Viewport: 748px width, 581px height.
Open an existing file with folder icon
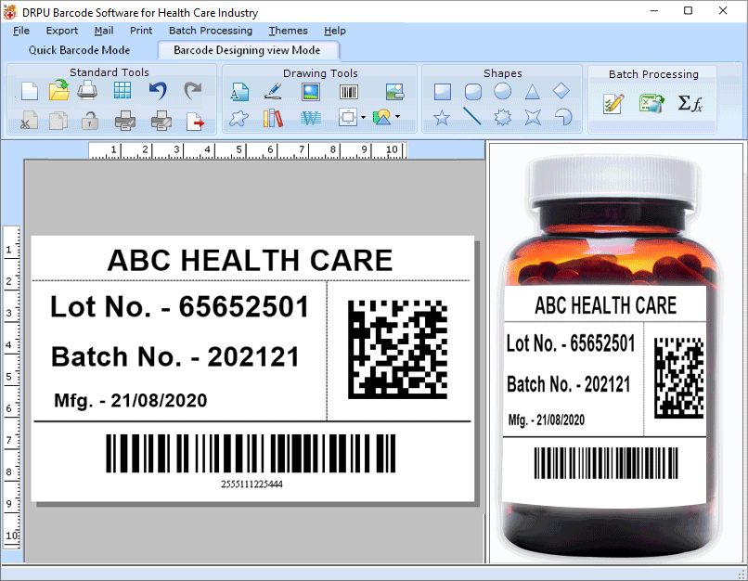point(59,90)
